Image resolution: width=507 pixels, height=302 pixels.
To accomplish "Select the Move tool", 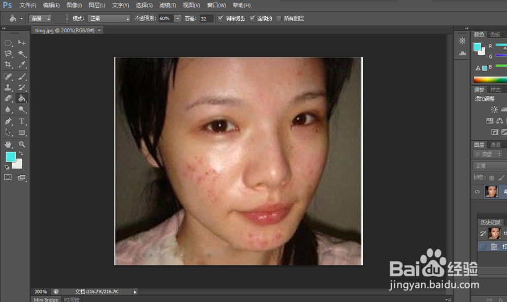I will [x=22, y=43].
